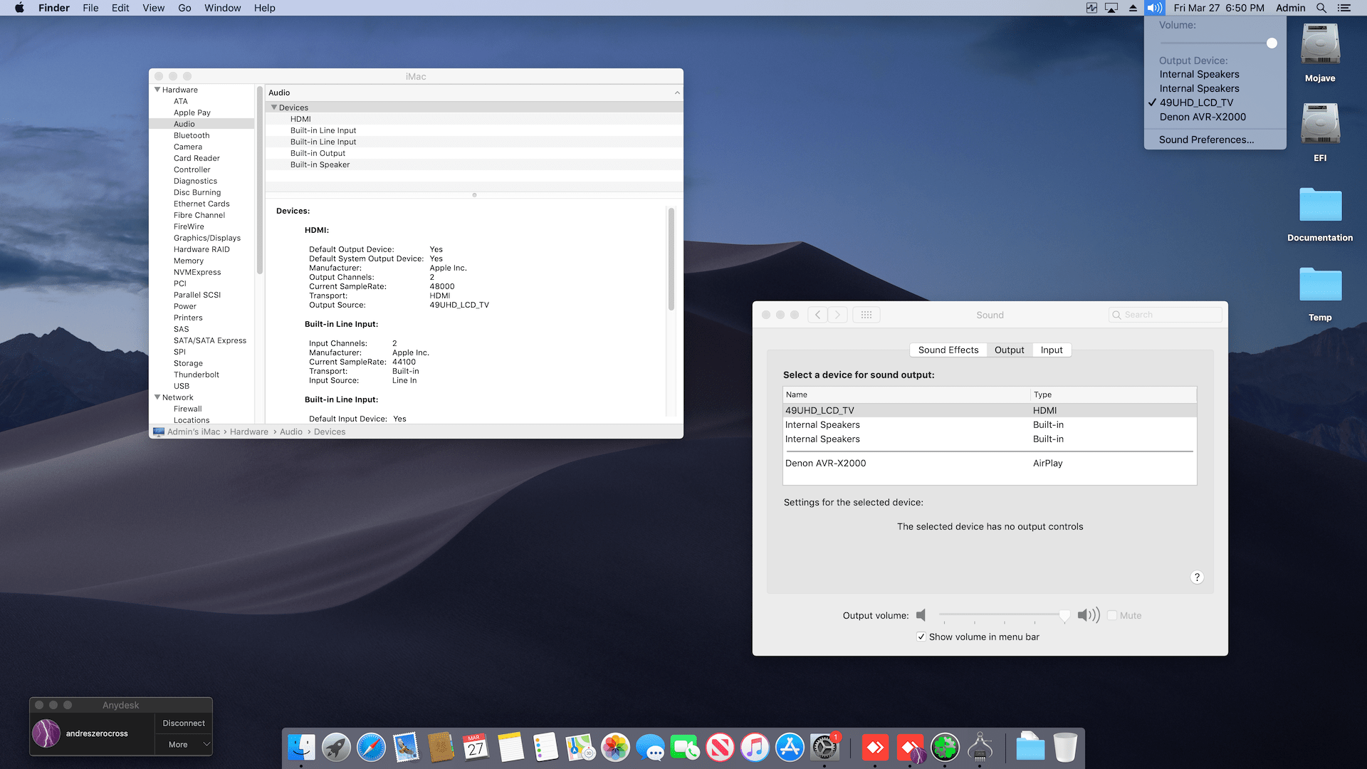Click the help question mark button

pos(1197,577)
